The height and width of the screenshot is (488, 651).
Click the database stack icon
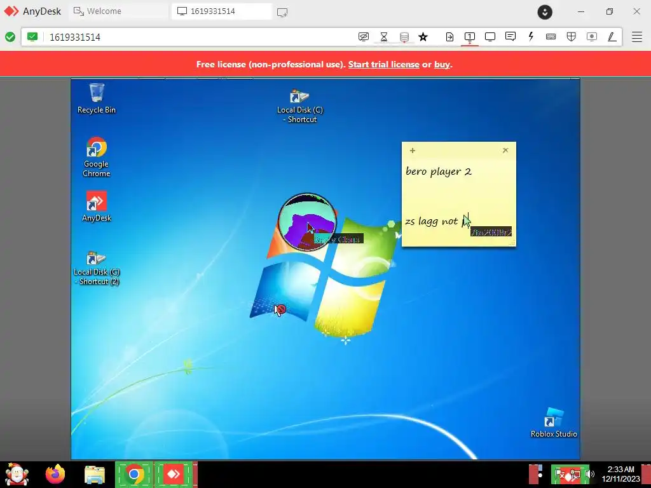[404, 37]
